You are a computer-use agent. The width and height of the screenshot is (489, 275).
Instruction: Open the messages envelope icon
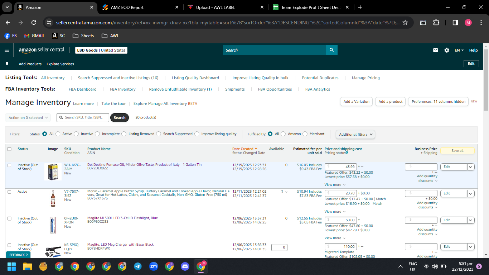[x=436, y=50]
